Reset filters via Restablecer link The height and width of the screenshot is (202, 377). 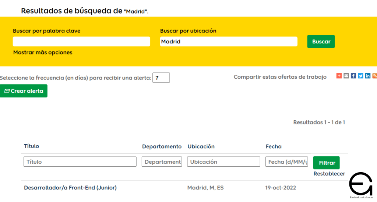(x=329, y=174)
